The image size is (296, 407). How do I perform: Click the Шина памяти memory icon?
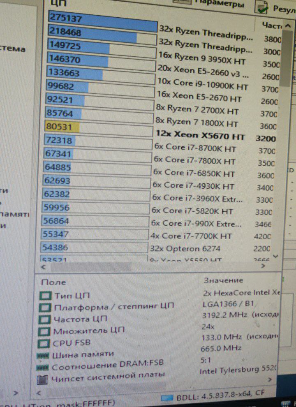pyautogui.click(x=43, y=356)
